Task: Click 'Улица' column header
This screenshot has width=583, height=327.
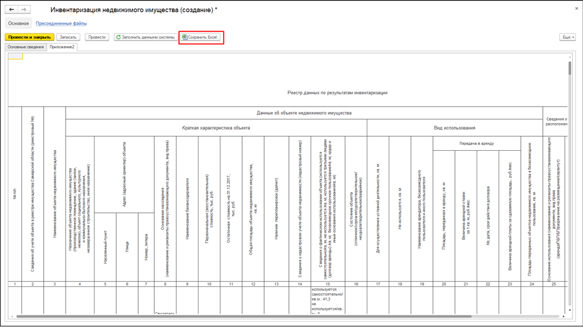Action: (127, 247)
